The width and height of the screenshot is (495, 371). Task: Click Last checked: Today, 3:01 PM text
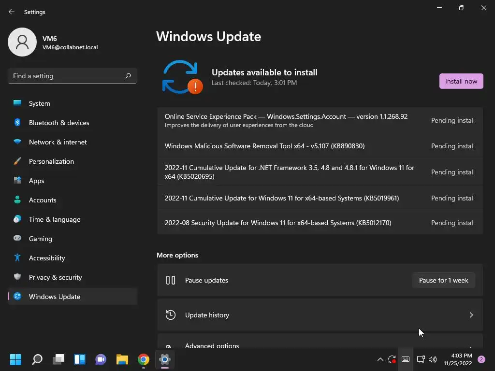(x=254, y=83)
